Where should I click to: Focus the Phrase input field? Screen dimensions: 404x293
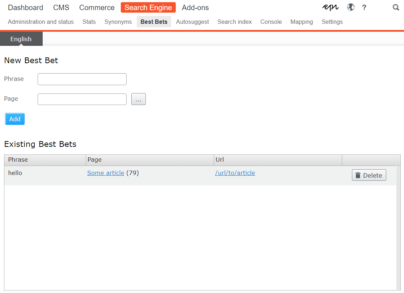click(x=82, y=79)
